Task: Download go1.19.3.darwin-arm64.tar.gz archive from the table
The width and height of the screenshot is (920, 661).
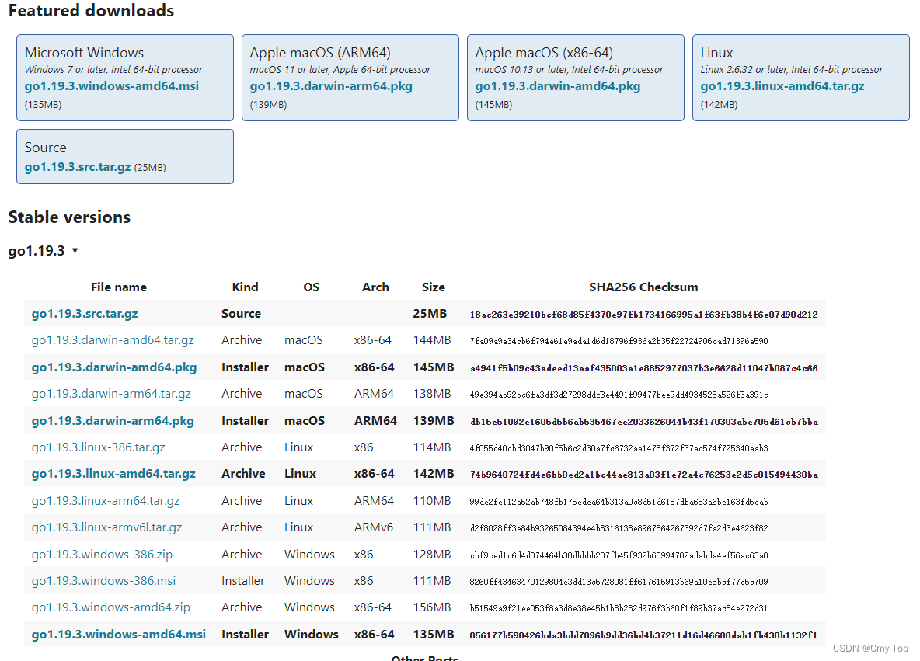Action: [111, 394]
